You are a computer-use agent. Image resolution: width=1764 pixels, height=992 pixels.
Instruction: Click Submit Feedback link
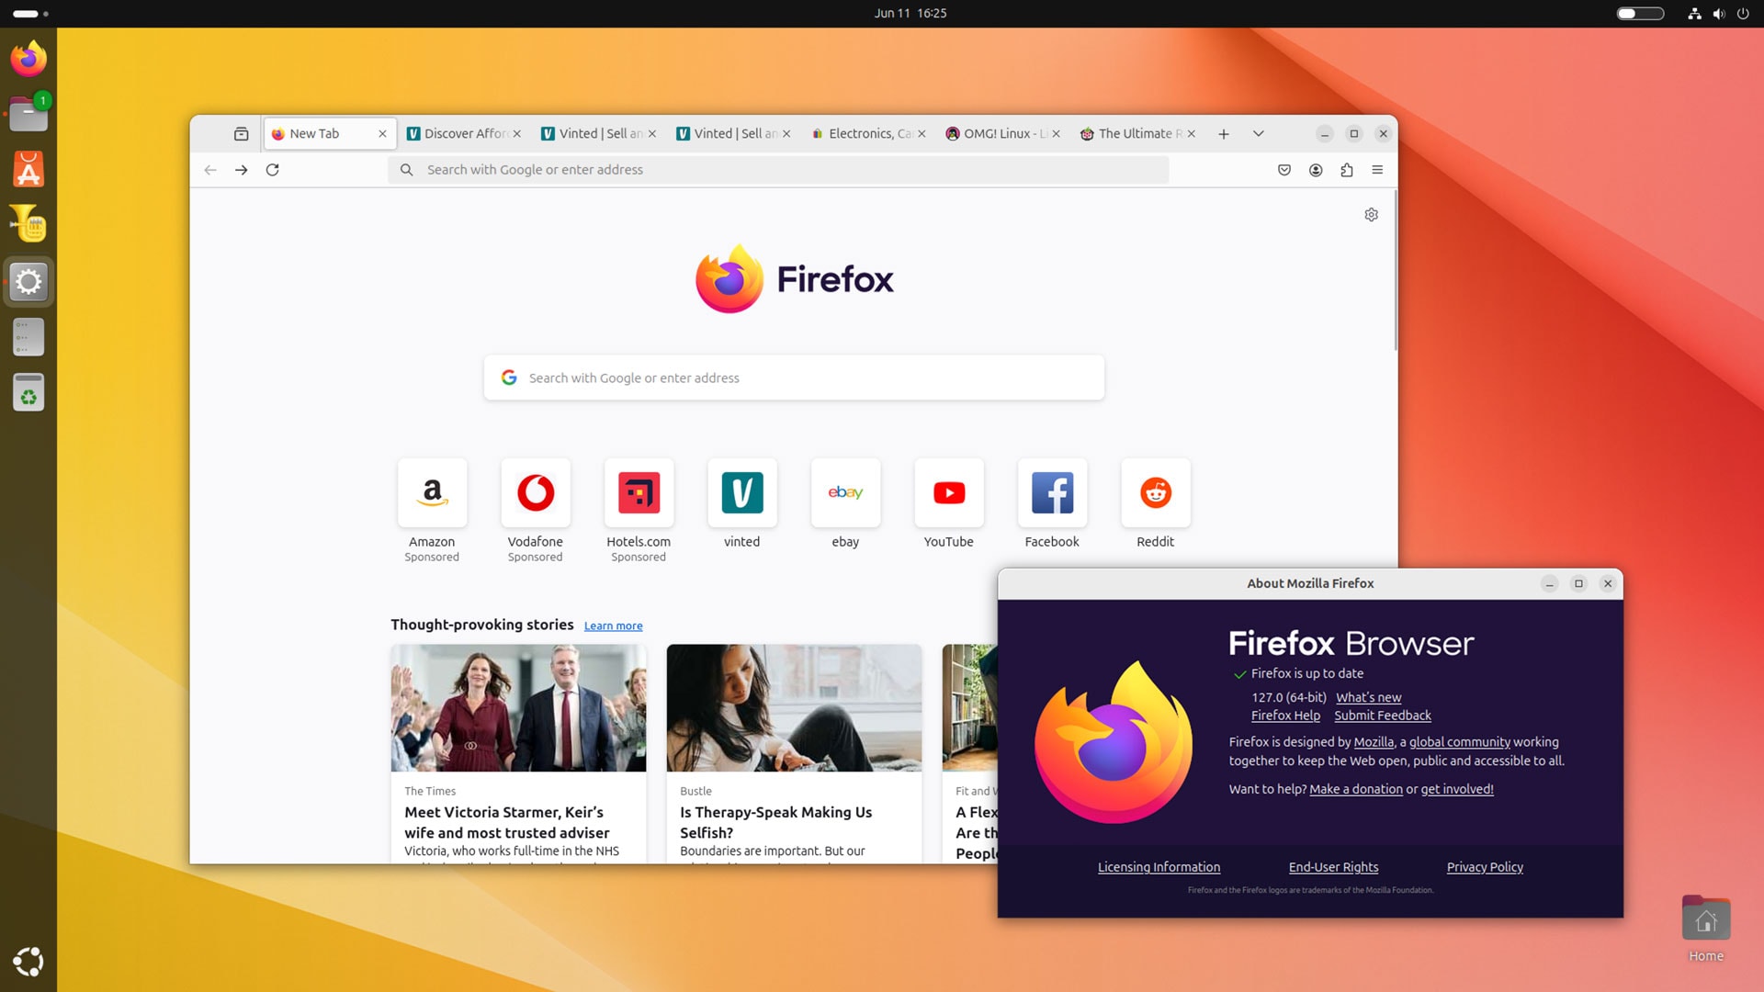click(x=1383, y=716)
